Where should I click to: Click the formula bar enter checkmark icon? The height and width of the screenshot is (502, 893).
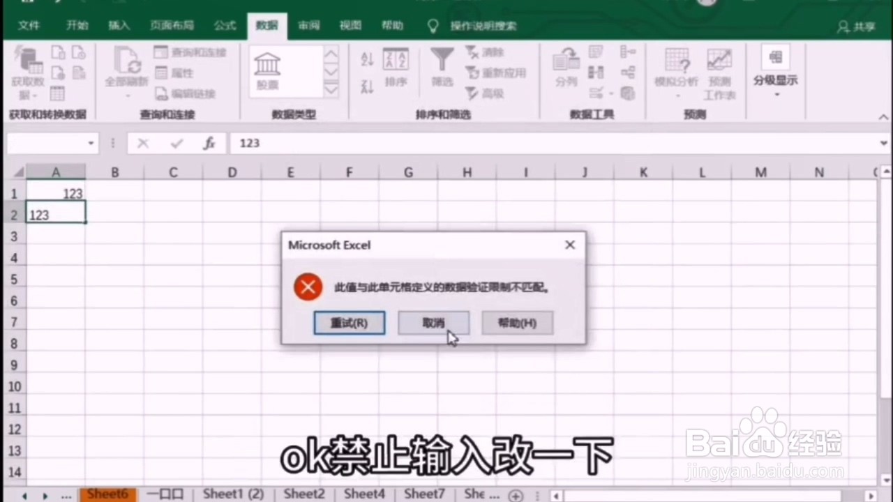(x=177, y=143)
